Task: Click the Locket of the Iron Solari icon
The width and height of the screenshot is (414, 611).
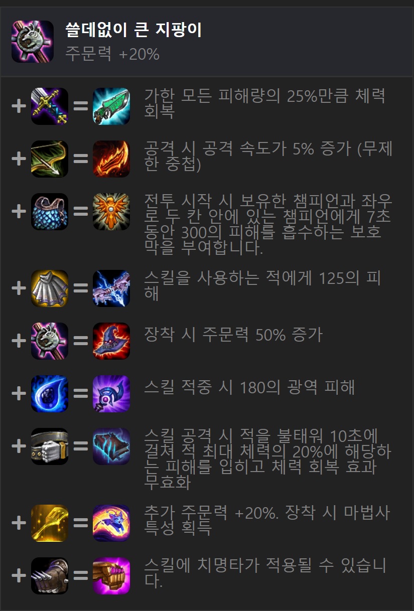Action: coord(111,212)
